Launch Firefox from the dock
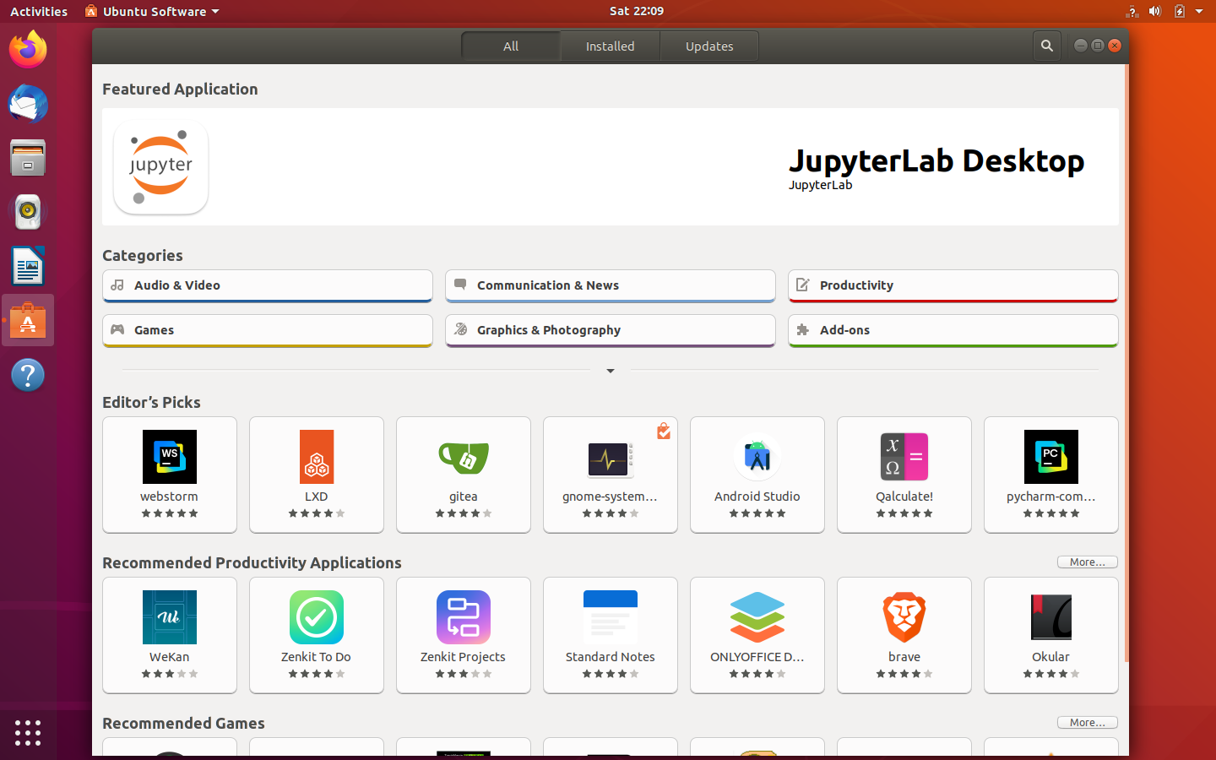The height and width of the screenshot is (760, 1216). coord(28,50)
